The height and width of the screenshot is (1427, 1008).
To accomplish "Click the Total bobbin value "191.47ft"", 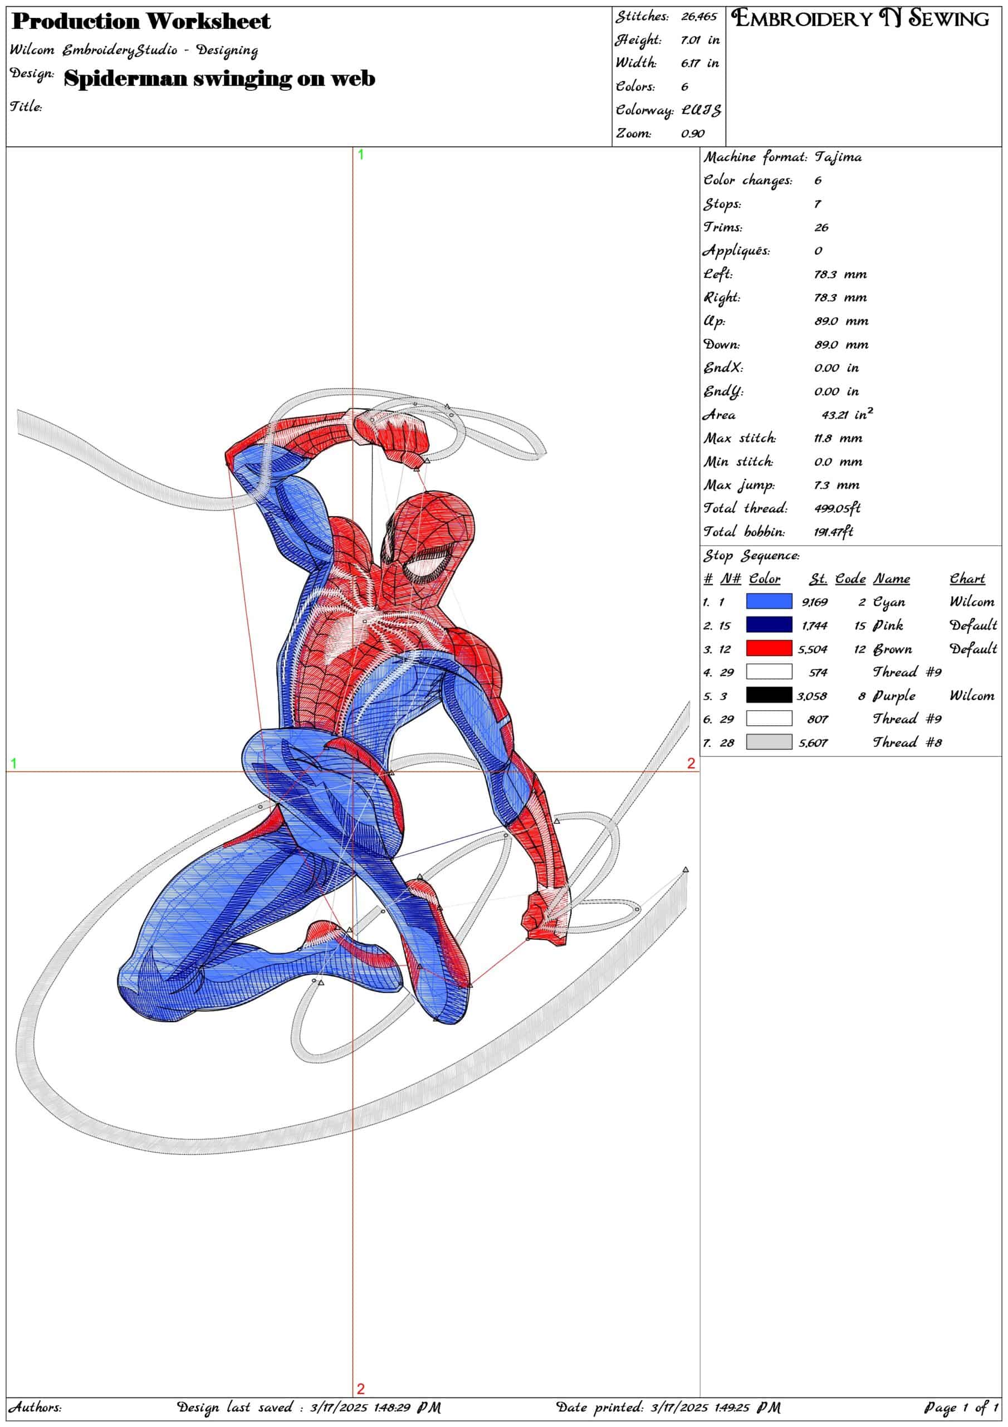I will coord(834,532).
